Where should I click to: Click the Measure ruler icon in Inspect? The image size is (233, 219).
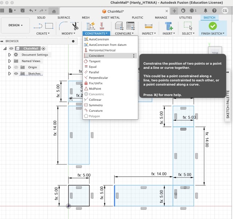click(148, 26)
